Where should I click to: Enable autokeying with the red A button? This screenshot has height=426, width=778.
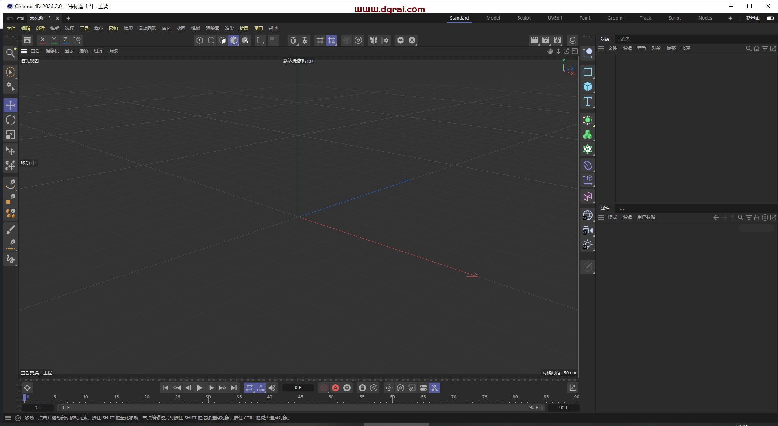pyautogui.click(x=336, y=388)
